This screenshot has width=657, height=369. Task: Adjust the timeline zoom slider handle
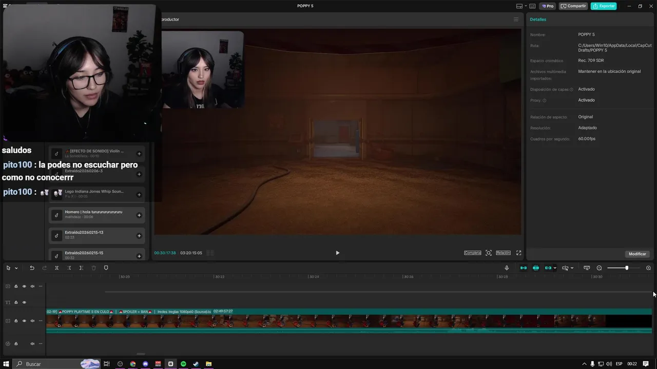[x=627, y=268]
